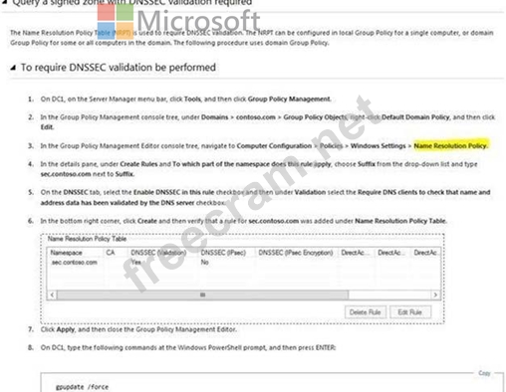Click the 'No' IPsec cell in table
This screenshot has height=392, width=506.
[205, 263]
